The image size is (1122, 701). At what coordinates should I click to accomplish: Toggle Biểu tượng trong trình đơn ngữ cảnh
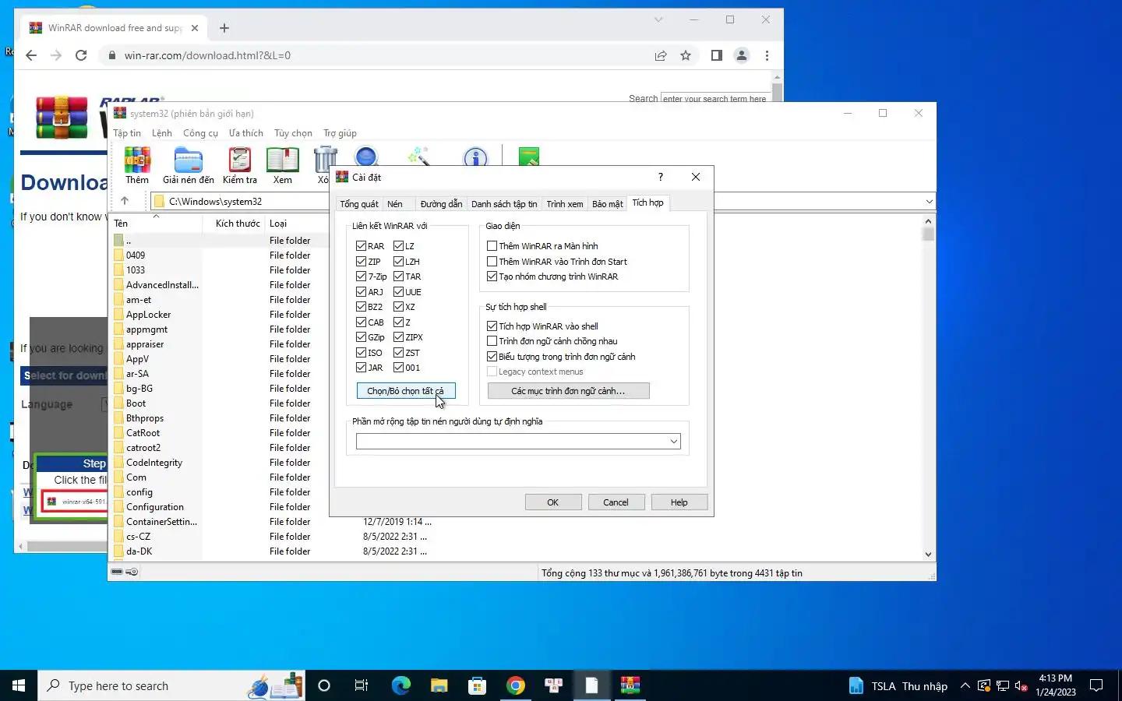pos(492,357)
